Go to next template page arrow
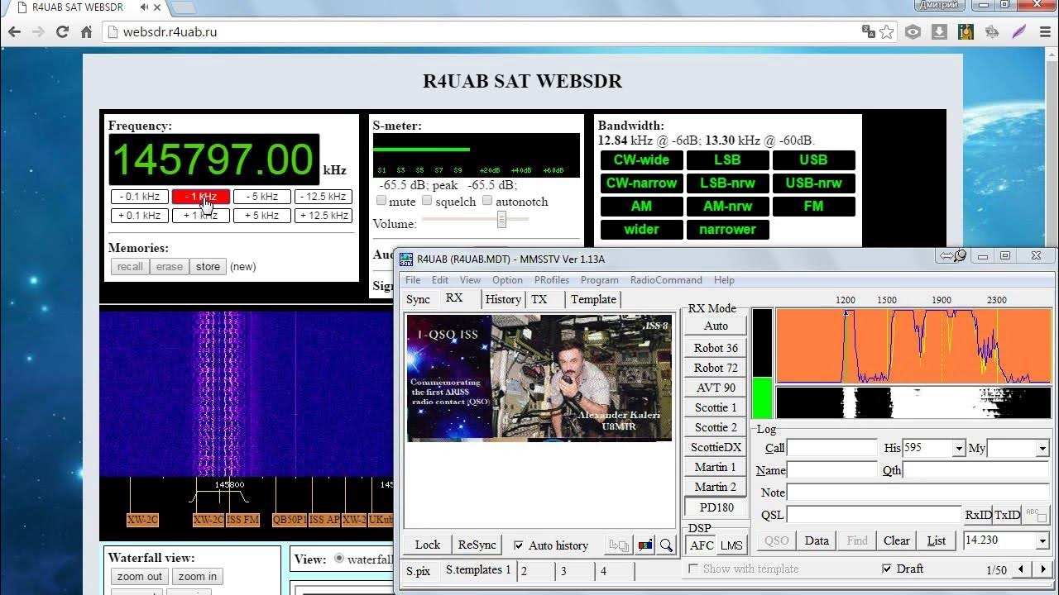 tap(1043, 569)
